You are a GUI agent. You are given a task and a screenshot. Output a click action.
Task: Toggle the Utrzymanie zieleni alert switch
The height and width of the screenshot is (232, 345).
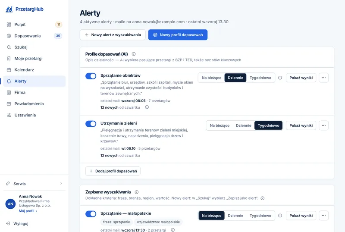click(91, 124)
